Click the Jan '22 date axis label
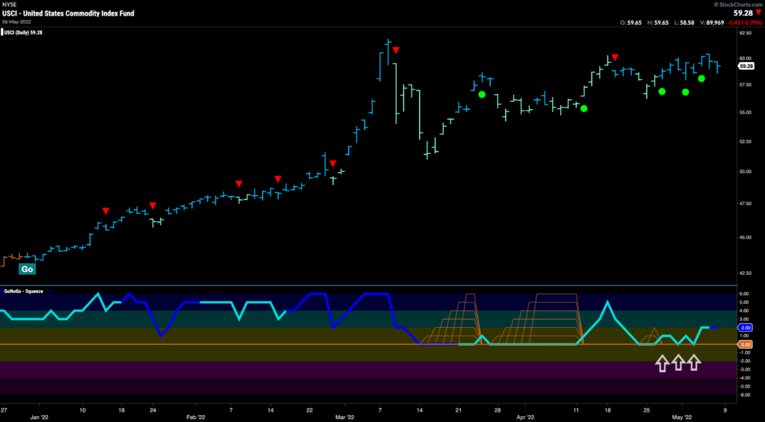The width and height of the screenshot is (765, 422). click(x=39, y=418)
